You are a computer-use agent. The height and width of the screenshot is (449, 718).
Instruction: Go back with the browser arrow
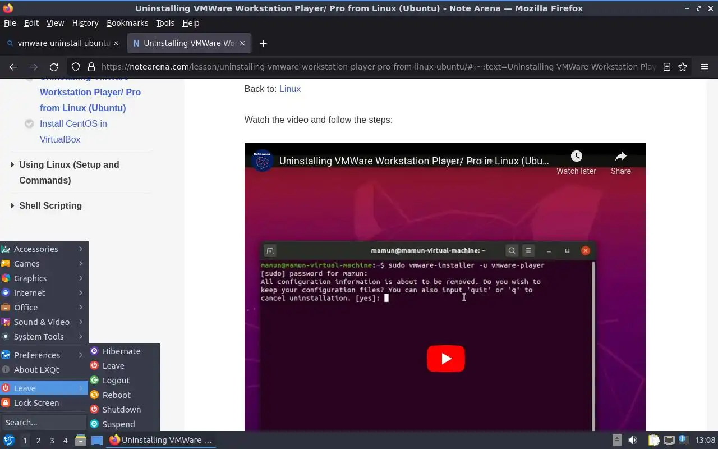13,67
